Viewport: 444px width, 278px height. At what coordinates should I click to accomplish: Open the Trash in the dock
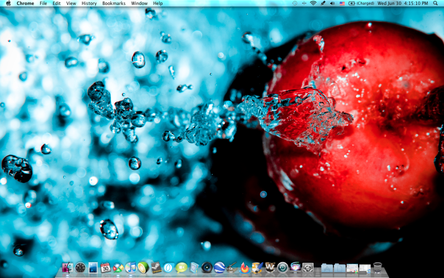point(377,267)
